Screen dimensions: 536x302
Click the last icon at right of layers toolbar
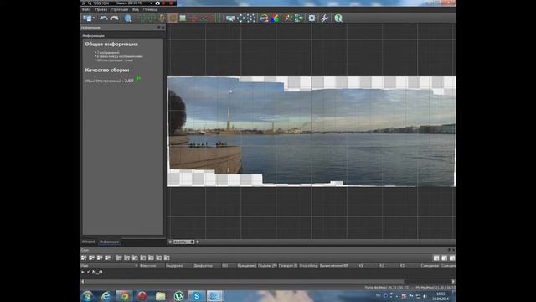(x=452, y=258)
